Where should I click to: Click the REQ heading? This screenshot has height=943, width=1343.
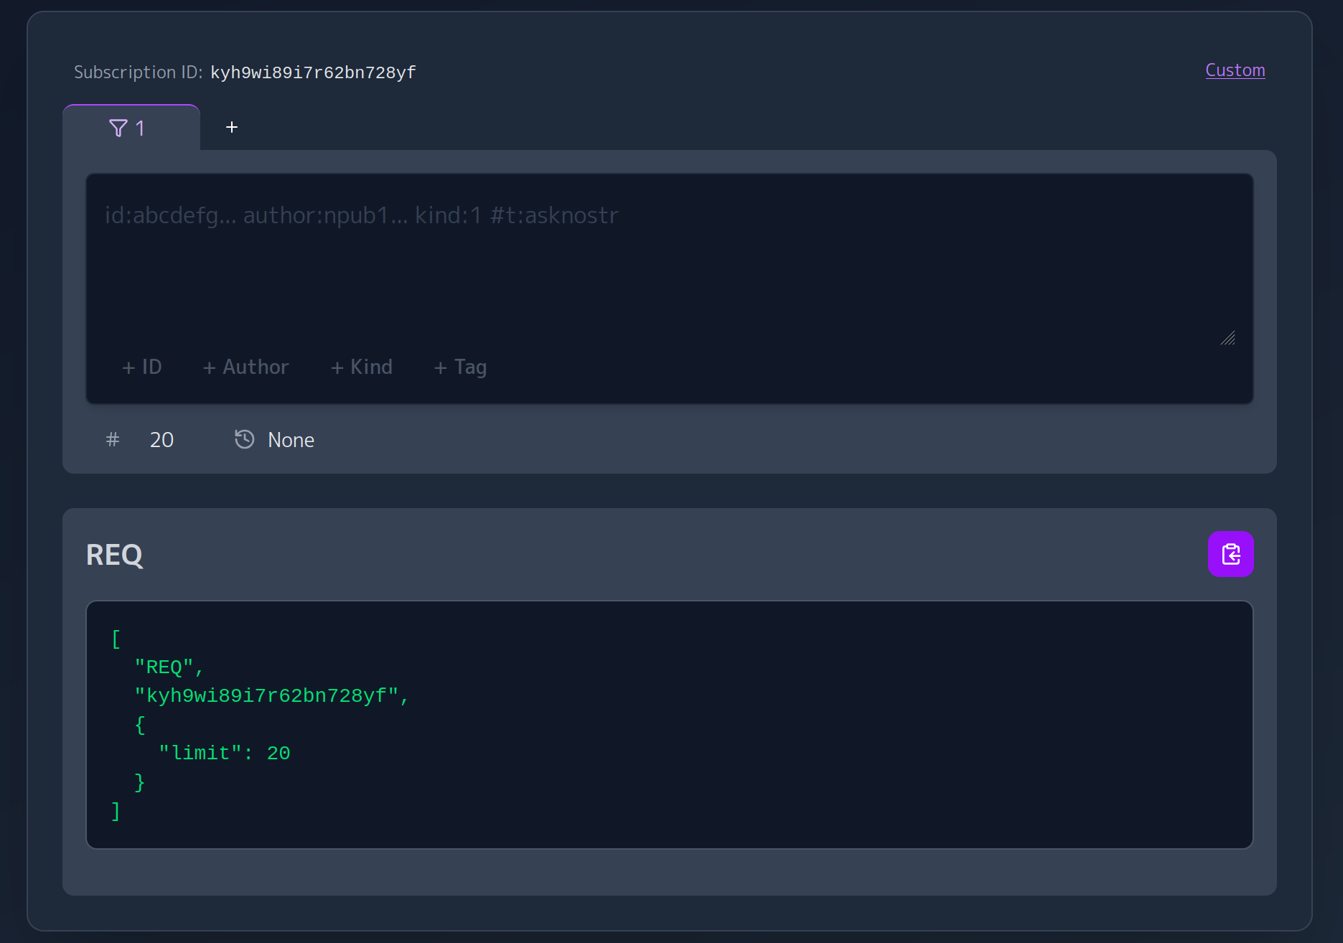click(x=115, y=555)
